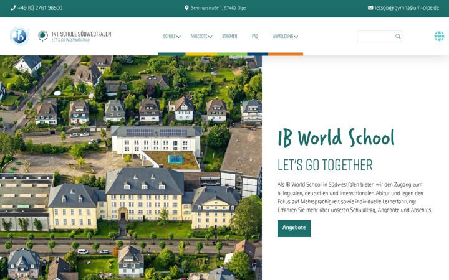
Task: Open the Angebote menu item
Action: [199, 36]
